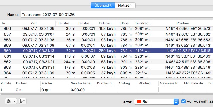This screenshot has height=107, width=213.
Task: Sort by the Höhe column header
Action: point(124,23)
